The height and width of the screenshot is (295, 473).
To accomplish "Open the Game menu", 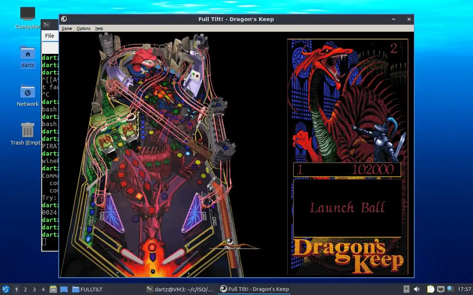I will click(67, 28).
